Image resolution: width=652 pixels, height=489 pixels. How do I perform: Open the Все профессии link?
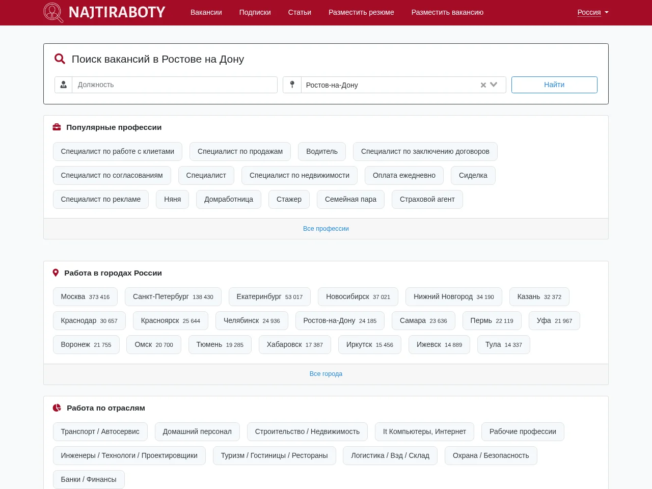pos(326,229)
